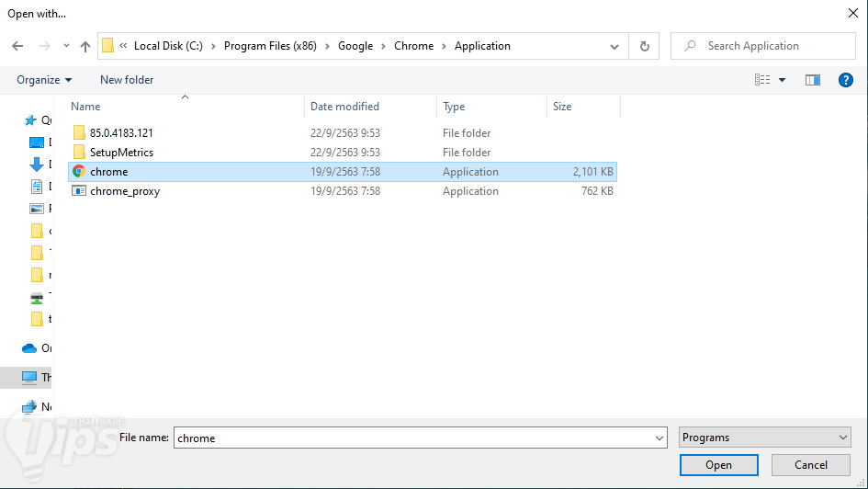Click the Back navigation arrow

tap(17, 46)
